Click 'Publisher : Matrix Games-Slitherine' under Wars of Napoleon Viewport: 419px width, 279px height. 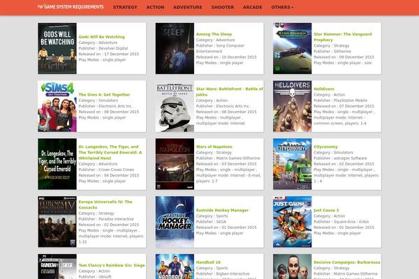point(228,158)
